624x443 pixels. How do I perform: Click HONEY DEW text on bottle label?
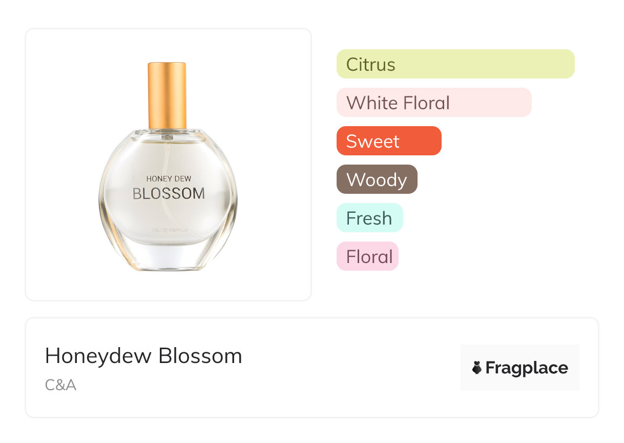click(169, 178)
